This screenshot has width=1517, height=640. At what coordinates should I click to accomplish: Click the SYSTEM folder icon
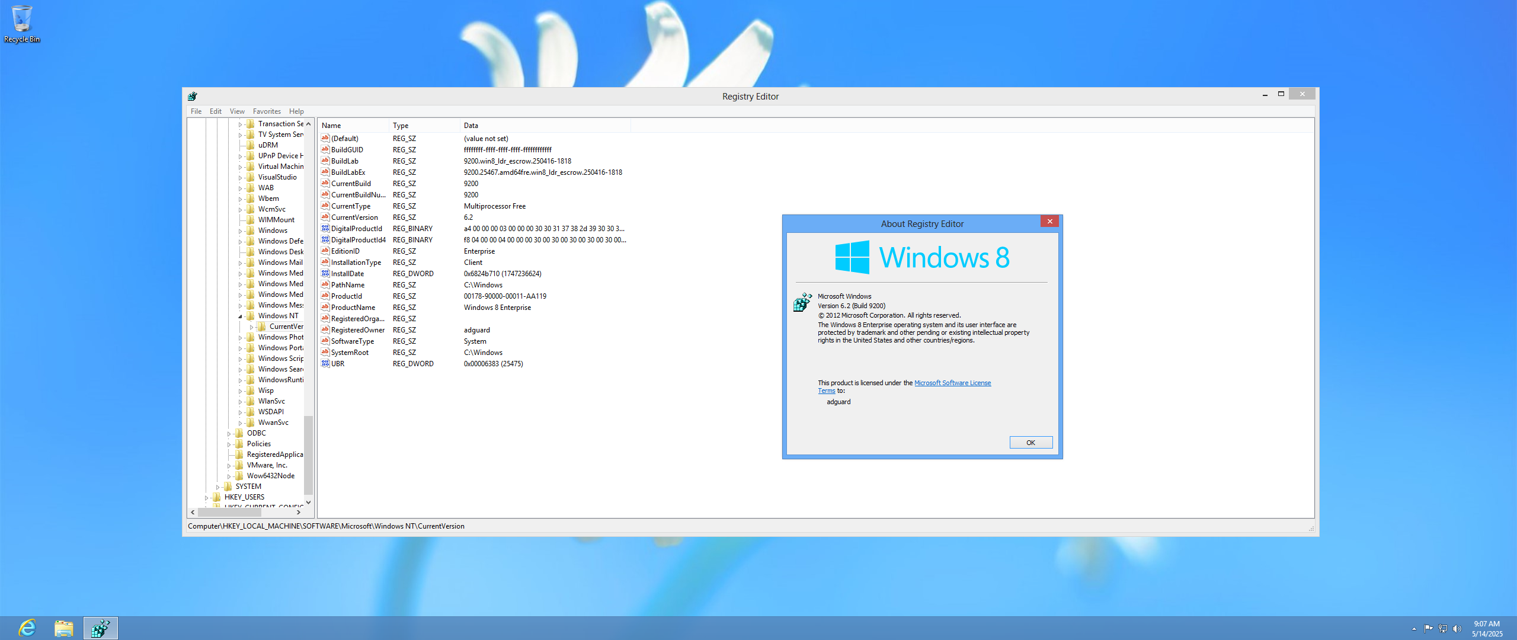pos(228,486)
